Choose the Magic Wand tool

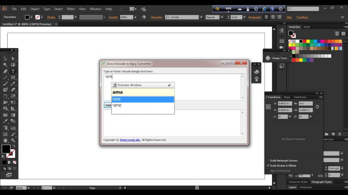click(x=5, y=65)
